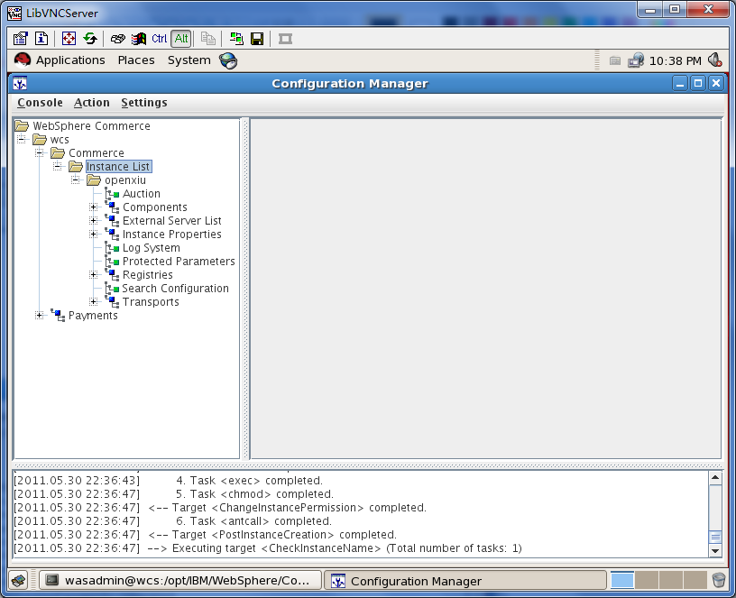Image resolution: width=736 pixels, height=598 pixels.
Task: Send Ctrl-Esc using the flag icon
Action: [139, 39]
